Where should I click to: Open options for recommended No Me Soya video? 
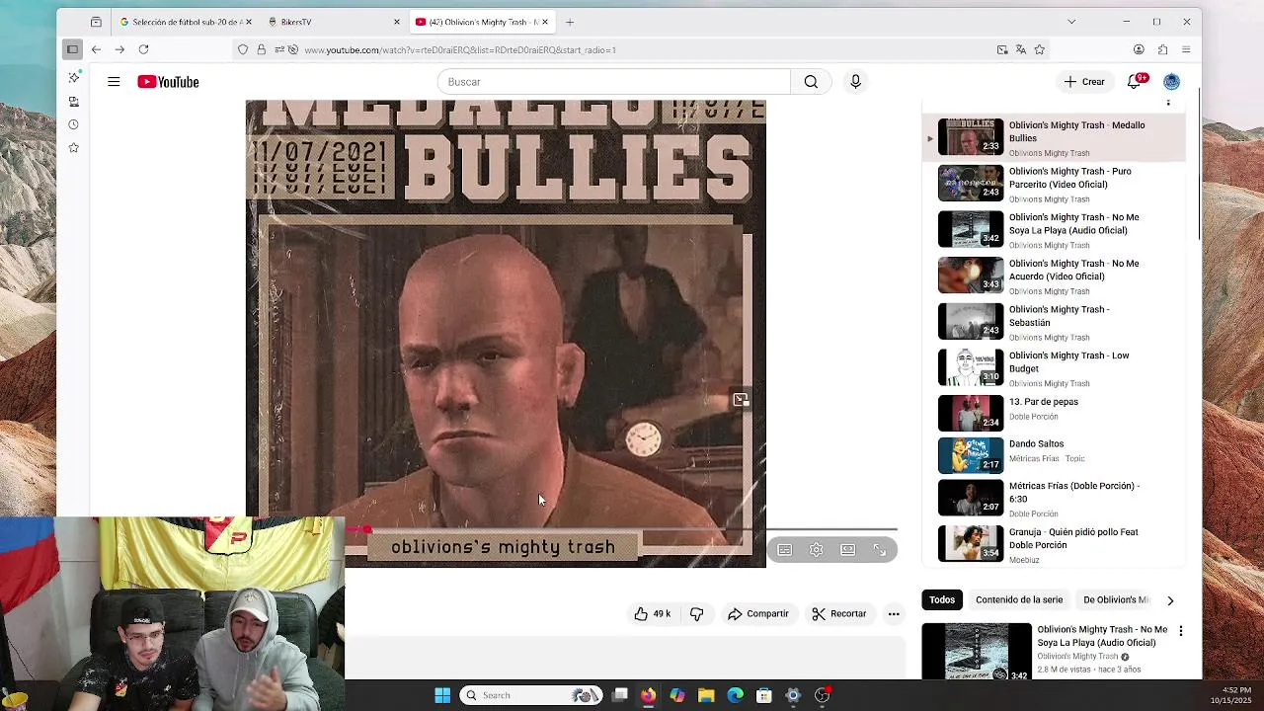(1180, 631)
